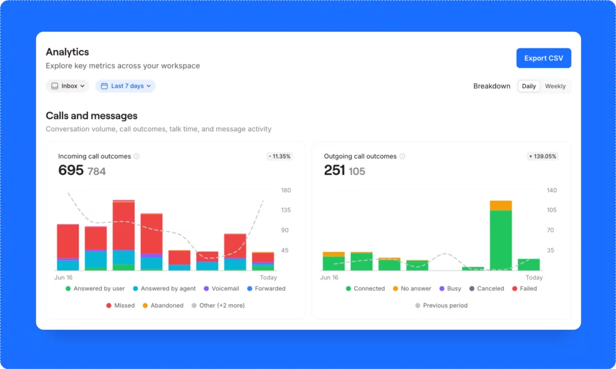Click the outgoing calls total 251

334,170
